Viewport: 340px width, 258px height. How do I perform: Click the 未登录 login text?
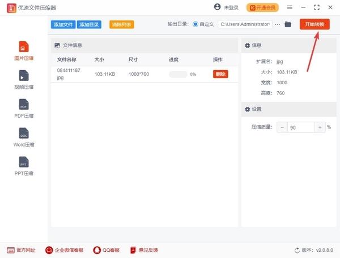tap(231, 8)
